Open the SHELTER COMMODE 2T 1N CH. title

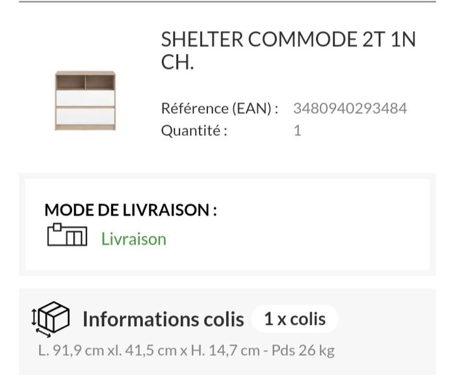coord(287,51)
